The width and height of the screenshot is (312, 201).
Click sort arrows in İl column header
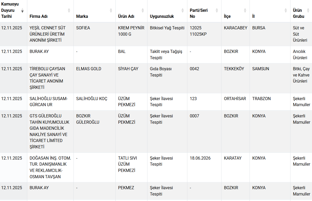(286, 10)
